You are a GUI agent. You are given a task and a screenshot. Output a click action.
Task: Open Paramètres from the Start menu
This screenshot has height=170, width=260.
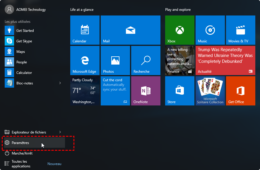[x=20, y=143]
